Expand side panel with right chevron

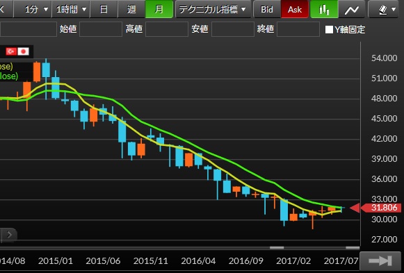(9, 234)
